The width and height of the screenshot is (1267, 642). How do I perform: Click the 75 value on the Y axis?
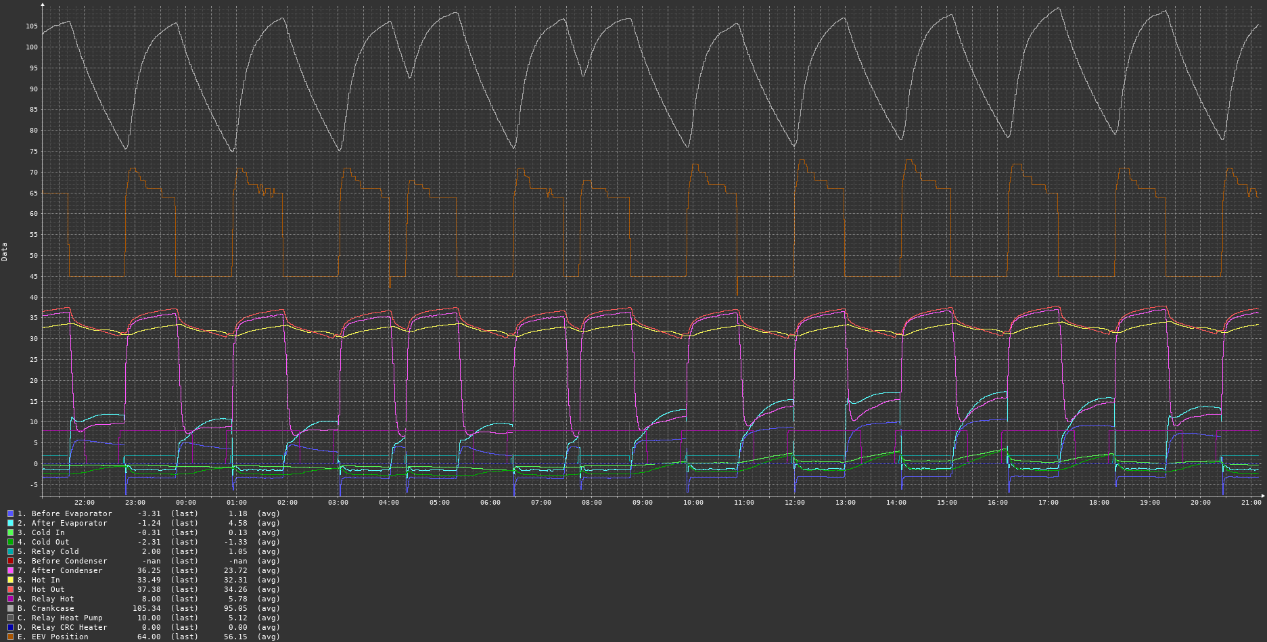pyautogui.click(x=34, y=152)
